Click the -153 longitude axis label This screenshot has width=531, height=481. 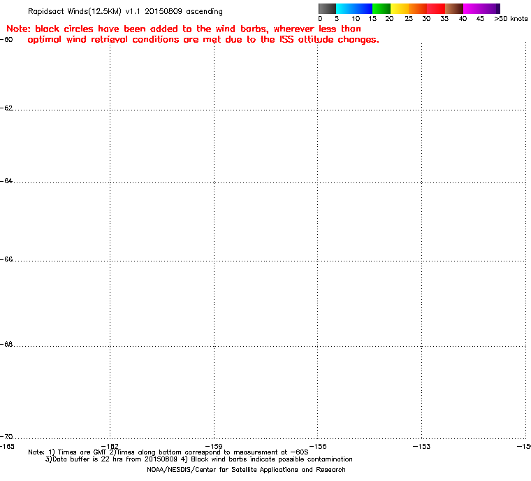[x=421, y=447]
